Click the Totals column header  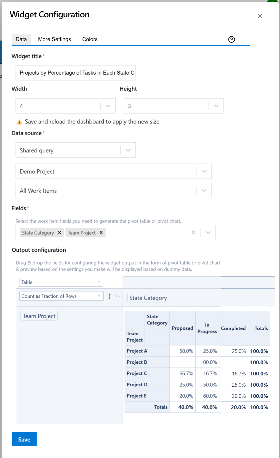coord(259,328)
